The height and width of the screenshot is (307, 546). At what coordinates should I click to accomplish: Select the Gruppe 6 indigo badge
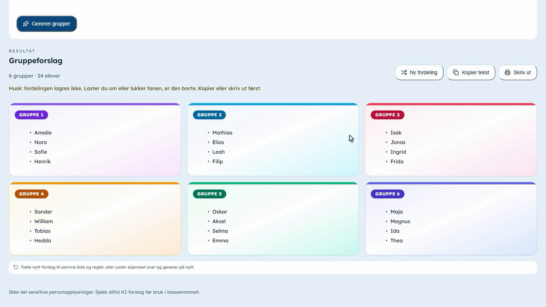coord(387,194)
